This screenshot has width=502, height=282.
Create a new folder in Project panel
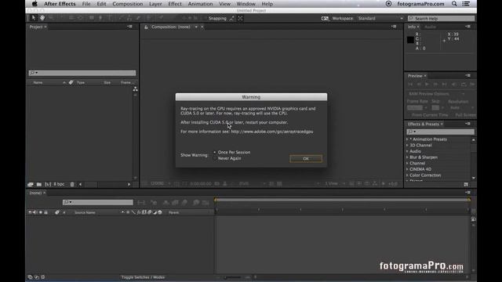[39, 185]
